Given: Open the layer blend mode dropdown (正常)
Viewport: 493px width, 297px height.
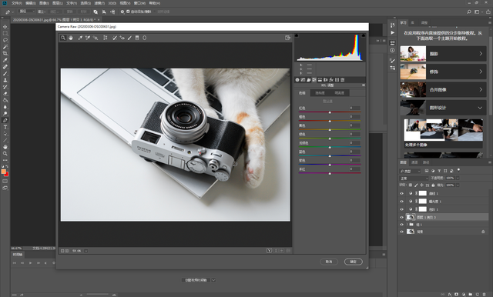Looking at the screenshot, I should [x=414, y=178].
